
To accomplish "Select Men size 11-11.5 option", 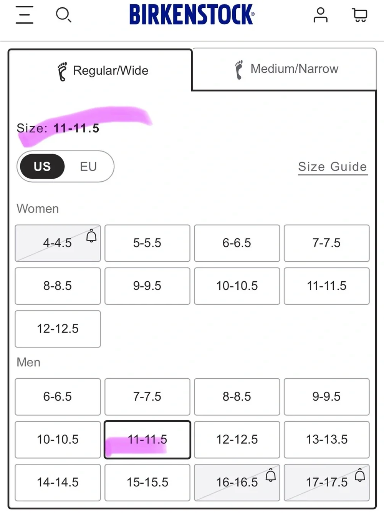I will click(147, 439).
